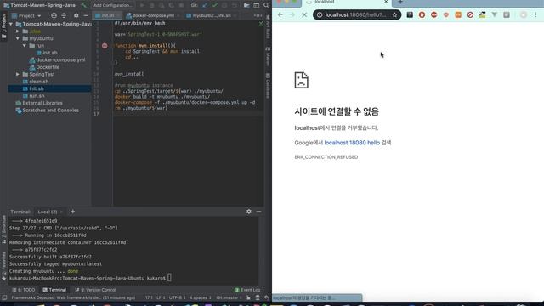
Task: Select Dockerfile in project tree
Action: (x=44, y=67)
